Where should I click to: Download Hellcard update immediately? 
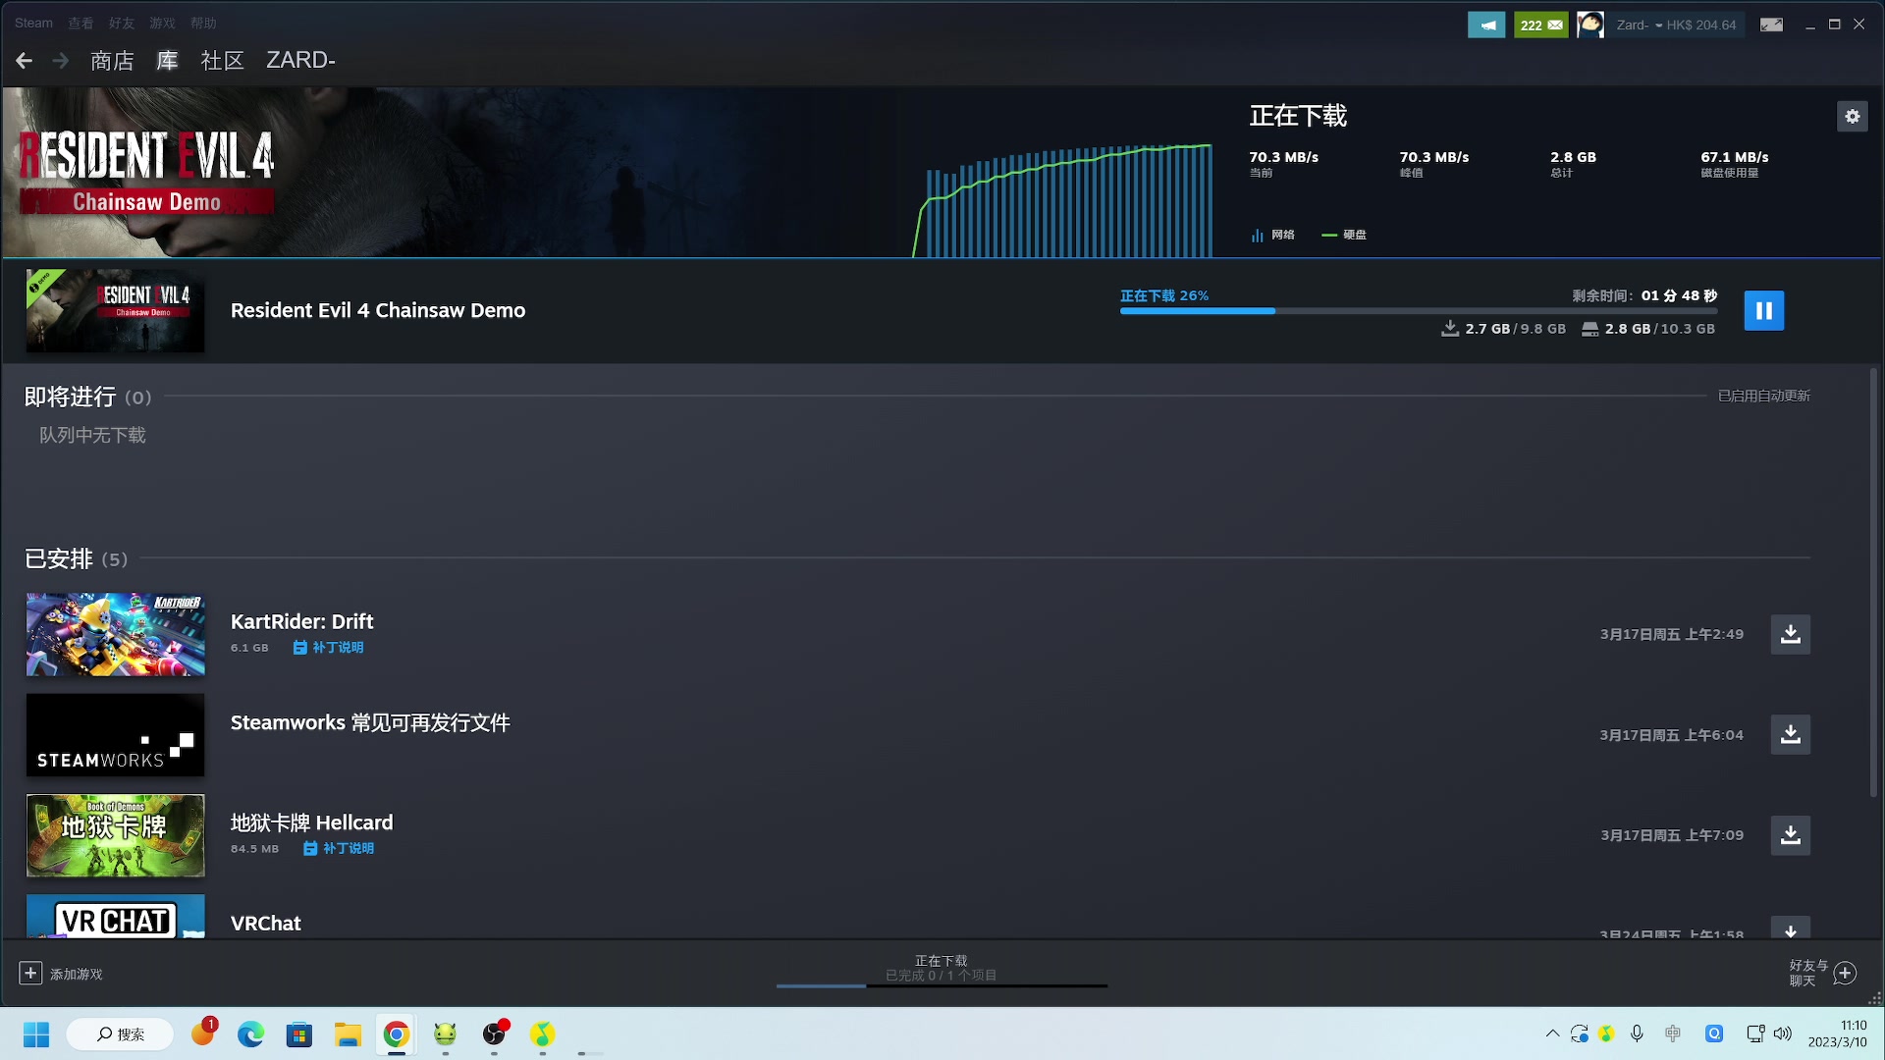pyautogui.click(x=1790, y=835)
